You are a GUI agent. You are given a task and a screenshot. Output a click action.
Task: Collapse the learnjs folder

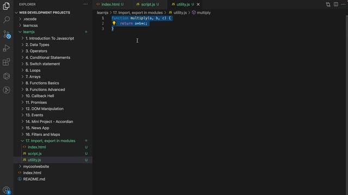click(x=29, y=32)
